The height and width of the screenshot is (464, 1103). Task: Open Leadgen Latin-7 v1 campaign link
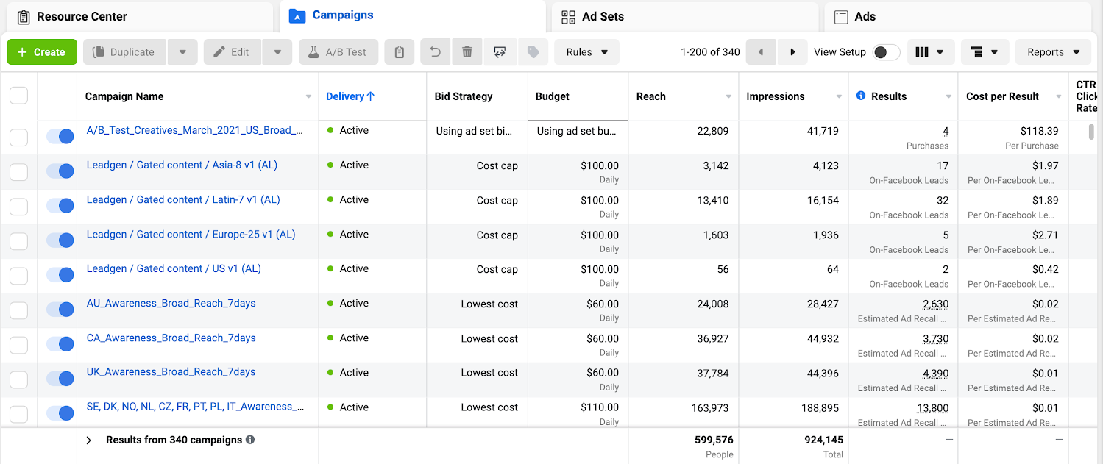click(x=183, y=199)
